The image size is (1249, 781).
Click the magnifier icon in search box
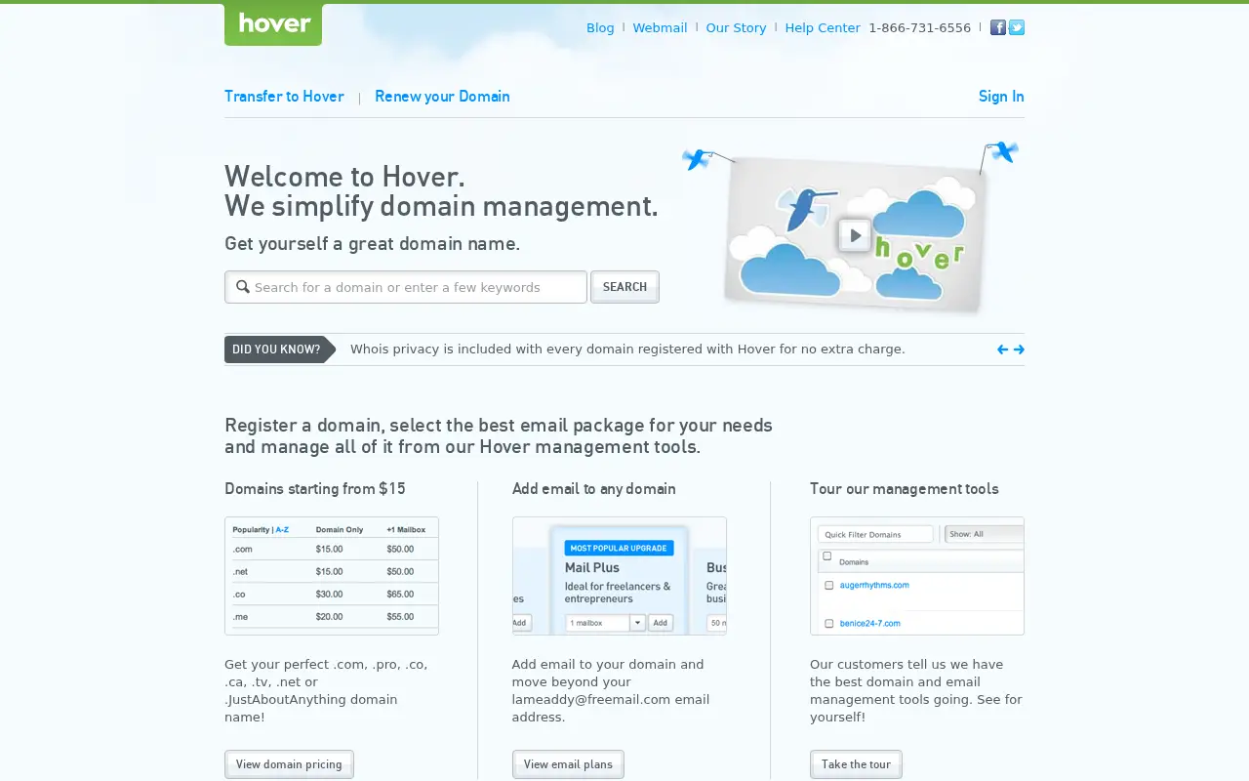pyautogui.click(x=243, y=287)
